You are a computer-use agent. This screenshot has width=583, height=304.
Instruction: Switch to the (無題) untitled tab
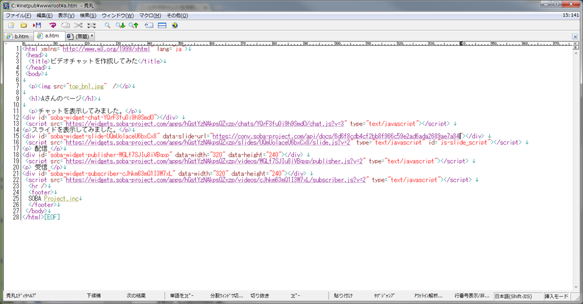tap(80, 36)
